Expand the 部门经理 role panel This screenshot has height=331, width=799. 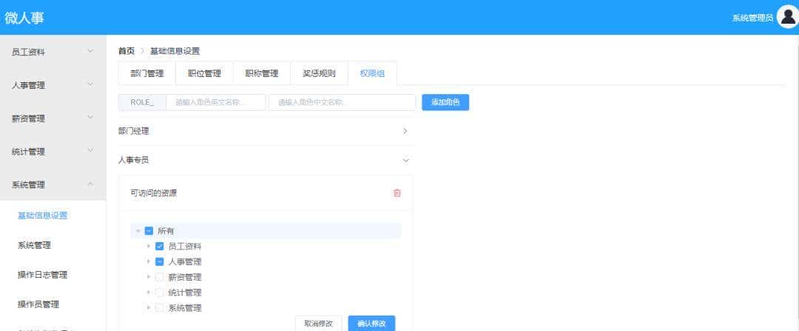coord(266,131)
